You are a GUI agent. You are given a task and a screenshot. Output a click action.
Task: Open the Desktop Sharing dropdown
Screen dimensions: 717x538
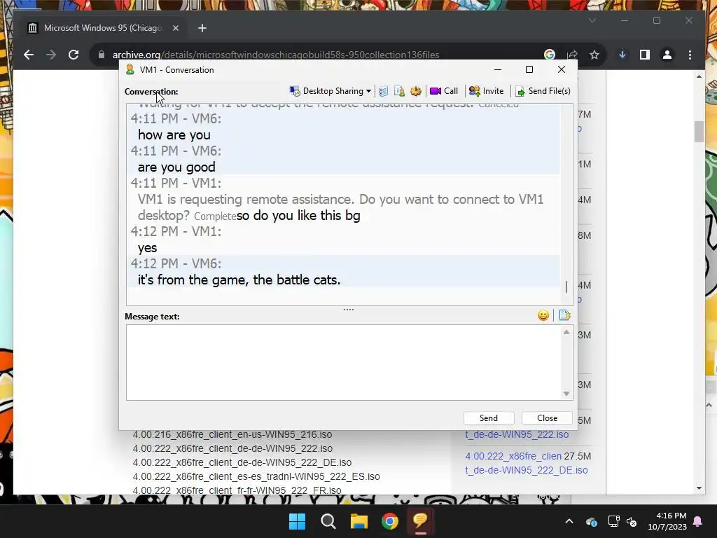tap(330, 91)
